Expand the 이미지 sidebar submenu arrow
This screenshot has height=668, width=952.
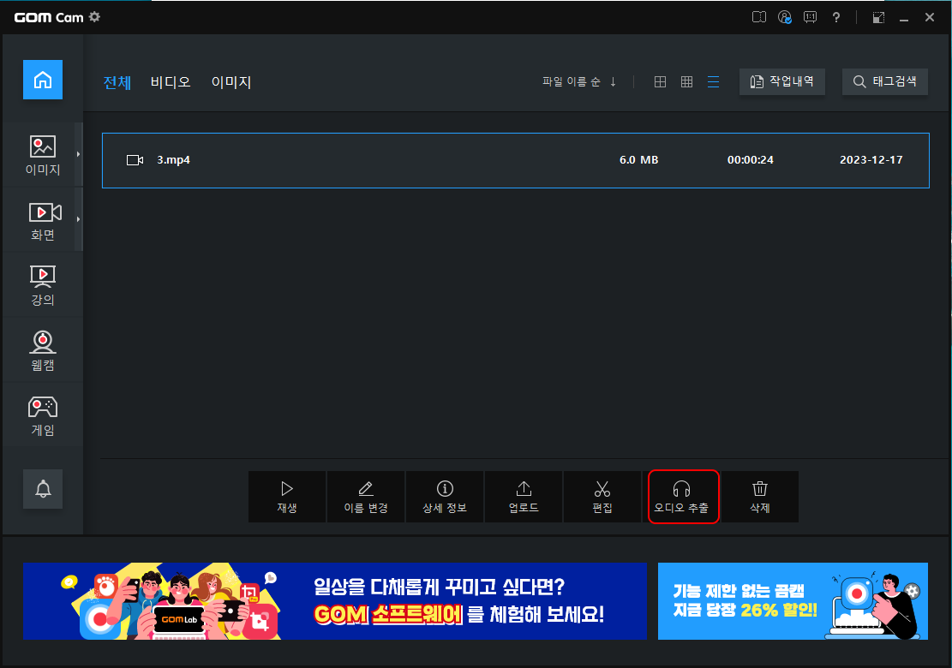pos(79,154)
